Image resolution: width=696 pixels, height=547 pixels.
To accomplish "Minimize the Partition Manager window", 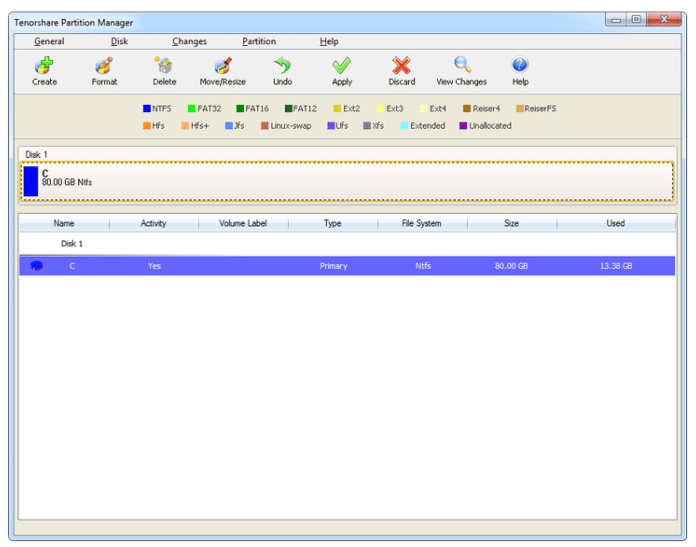I will point(616,19).
